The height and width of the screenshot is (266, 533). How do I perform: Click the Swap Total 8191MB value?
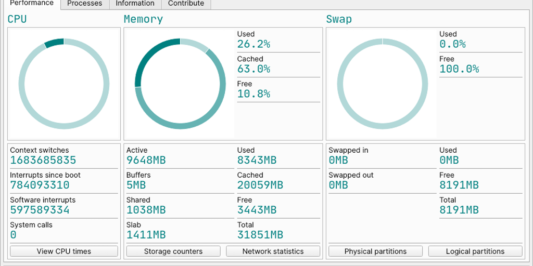click(459, 210)
